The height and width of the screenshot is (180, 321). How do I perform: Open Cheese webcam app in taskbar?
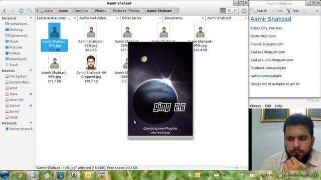coord(74,175)
